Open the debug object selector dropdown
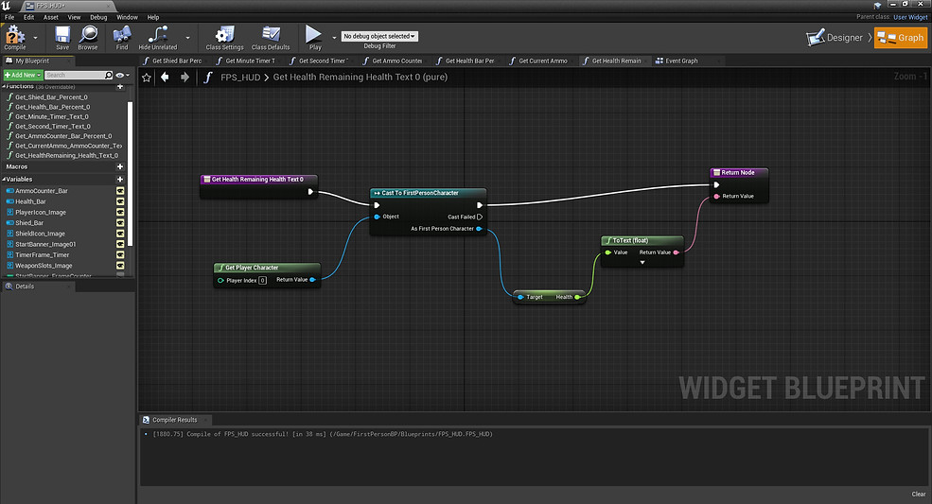 click(x=379, y=36)
